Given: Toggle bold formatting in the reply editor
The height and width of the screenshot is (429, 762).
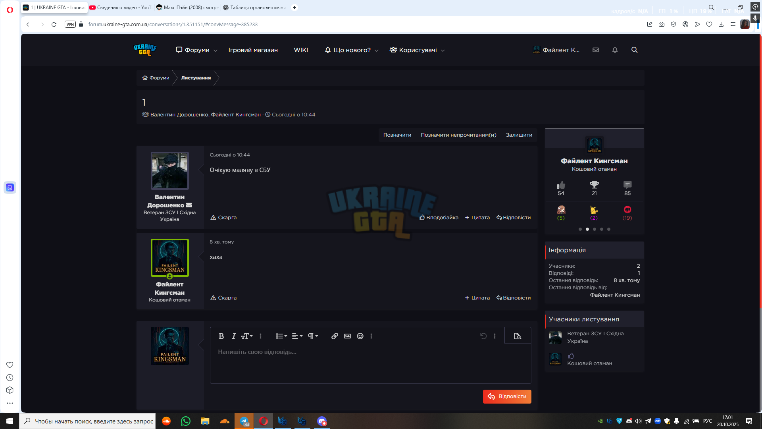Looking at the screenshot, I should click(x=221, y=336).
